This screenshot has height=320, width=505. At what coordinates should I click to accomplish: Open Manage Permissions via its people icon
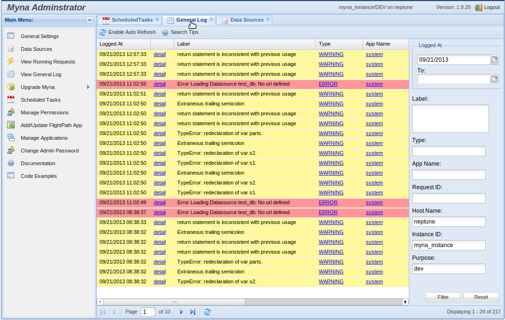(x=10, y=112)
